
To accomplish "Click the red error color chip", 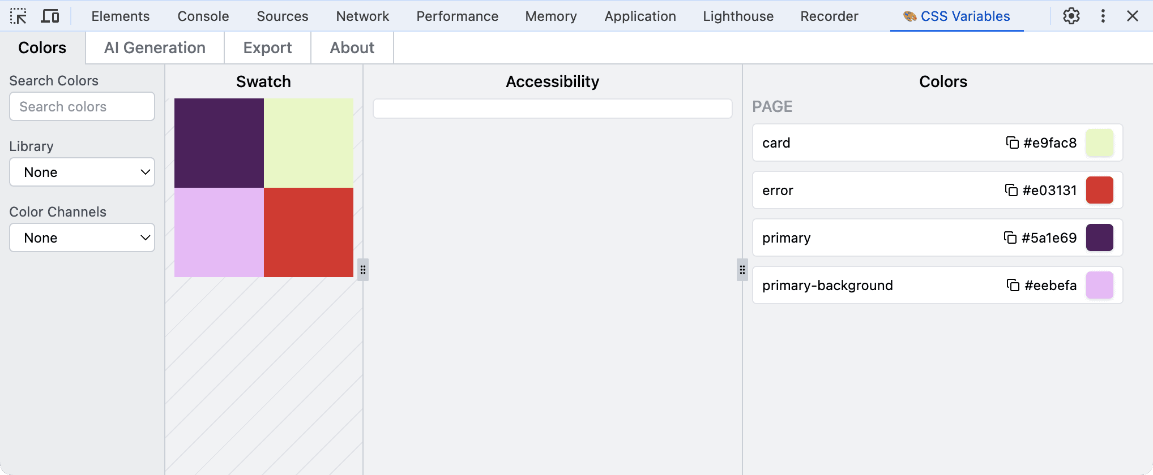I will (x=1099, y=190).
